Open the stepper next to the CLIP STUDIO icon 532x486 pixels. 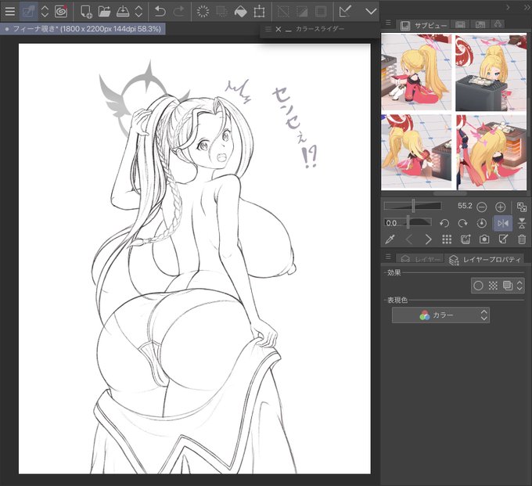(45, 12)
